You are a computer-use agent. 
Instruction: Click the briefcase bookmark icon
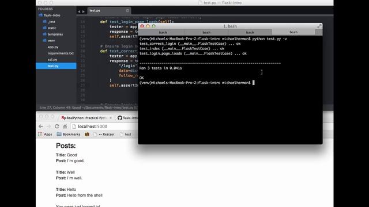87,134
